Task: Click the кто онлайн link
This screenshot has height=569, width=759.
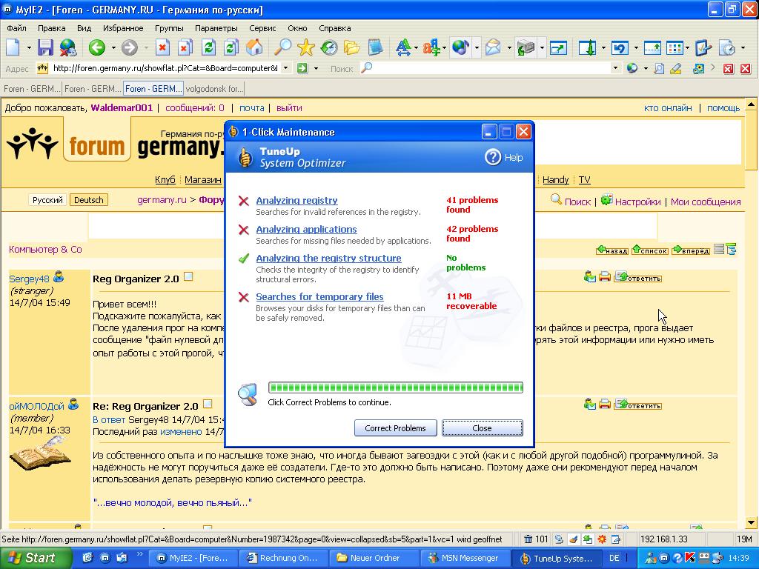Action: tap(668, 108)
